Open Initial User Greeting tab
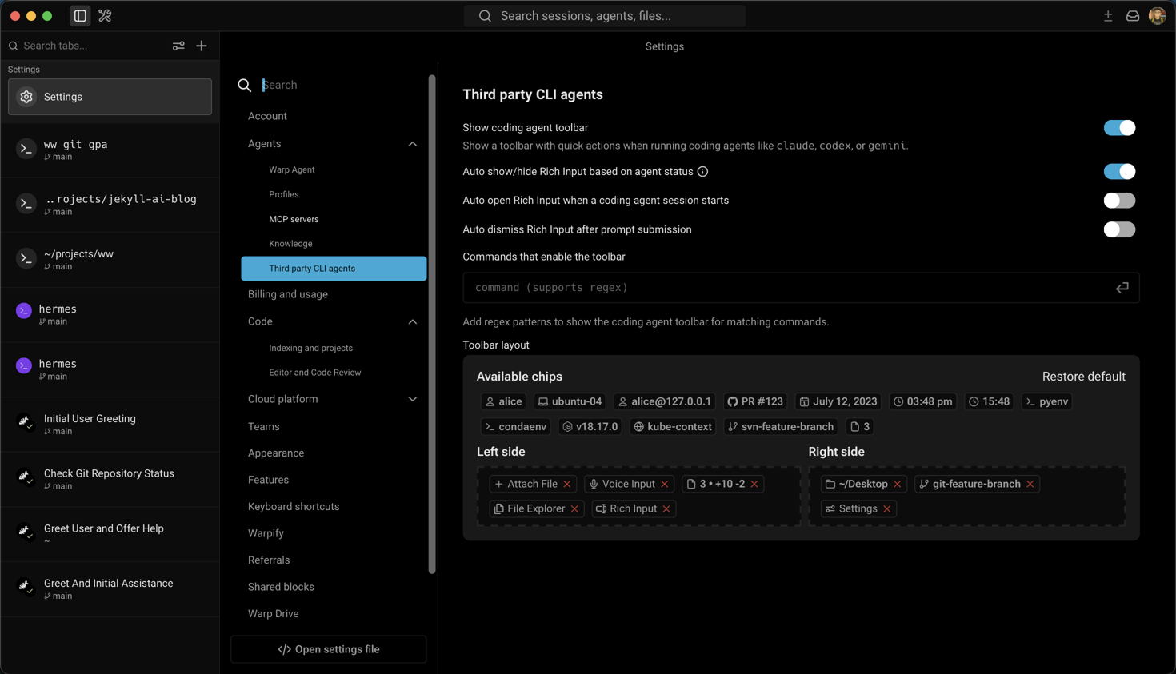This screenshot has height=674, width=1176. (110, 424)
